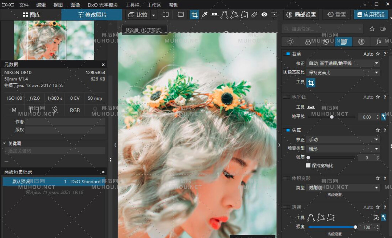Open the 文件 menu

point(24,5)
